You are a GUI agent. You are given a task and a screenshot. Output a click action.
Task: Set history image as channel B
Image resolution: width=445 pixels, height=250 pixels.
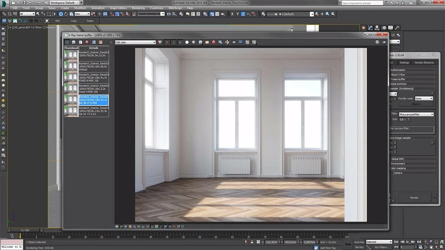(x=100, y=42)
